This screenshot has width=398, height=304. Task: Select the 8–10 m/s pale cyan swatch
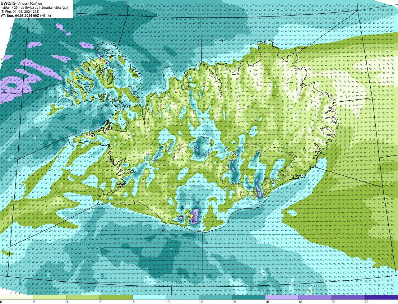click(149, 297)
